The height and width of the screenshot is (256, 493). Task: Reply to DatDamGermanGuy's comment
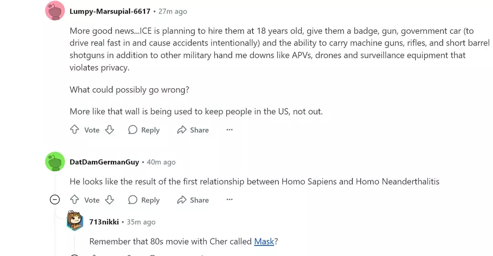point(144,200)
